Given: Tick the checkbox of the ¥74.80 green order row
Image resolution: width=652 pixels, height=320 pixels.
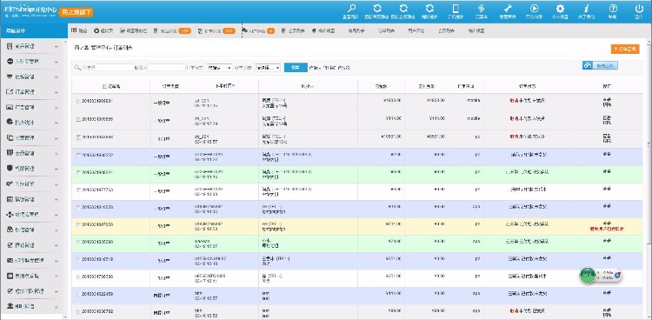Looking at the screenshot, I should pos(78,242).
